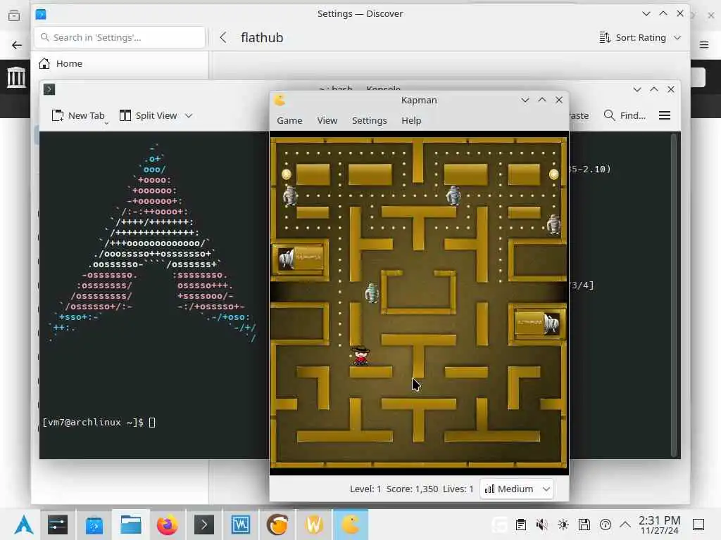Open the Game menu in Kapman
The width and height of the screenshot is (721, 540).
pos(289,120)
